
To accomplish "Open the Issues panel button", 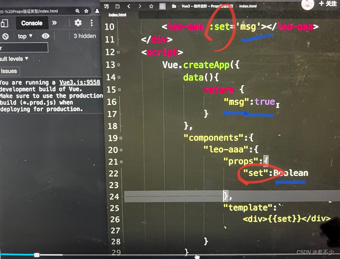I will pyautogui.click(x=9, y=71).
